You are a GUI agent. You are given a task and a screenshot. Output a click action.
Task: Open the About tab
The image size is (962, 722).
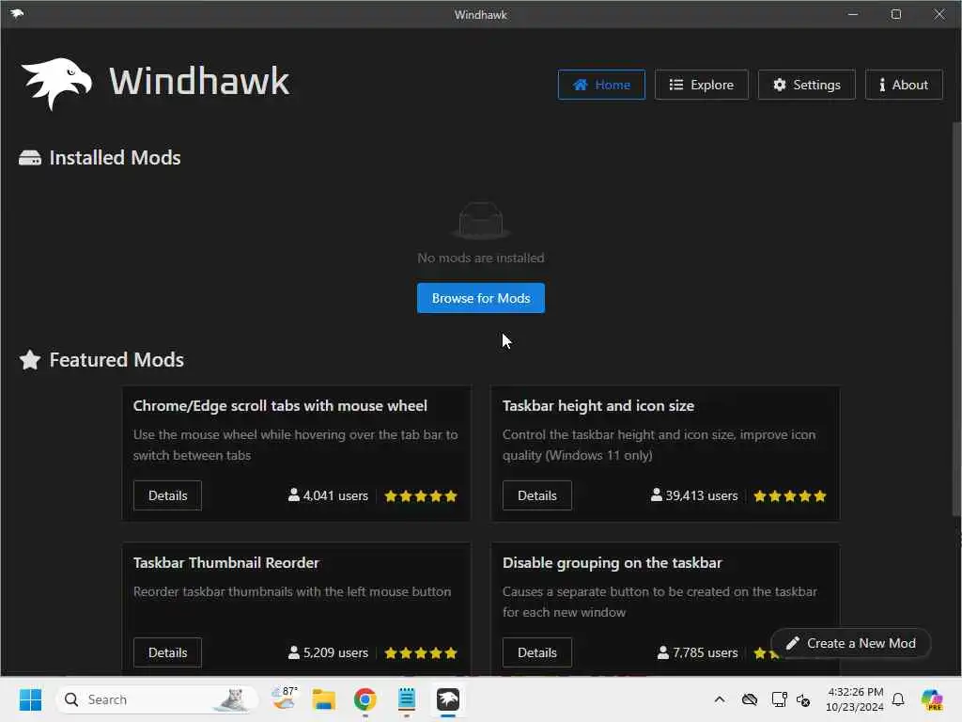pos(904,85)
